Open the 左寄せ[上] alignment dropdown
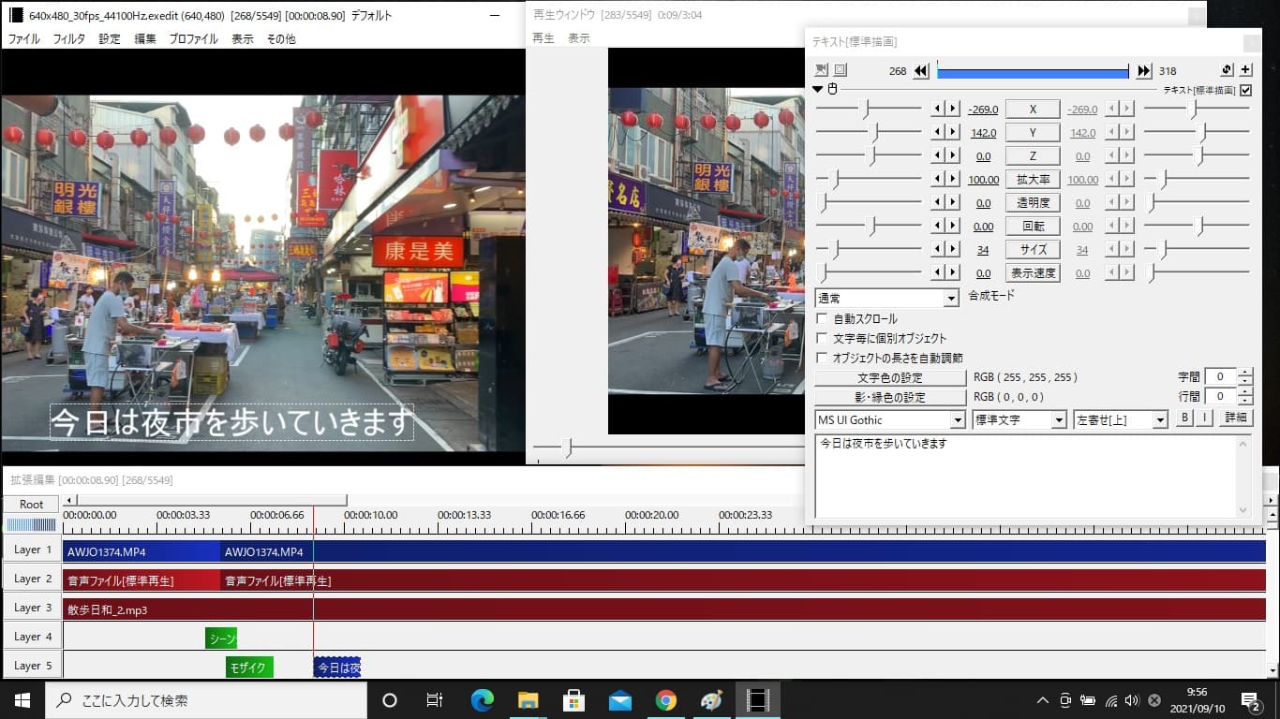The width and height of the screenshot is (1280, 719). click(1160, 420)
